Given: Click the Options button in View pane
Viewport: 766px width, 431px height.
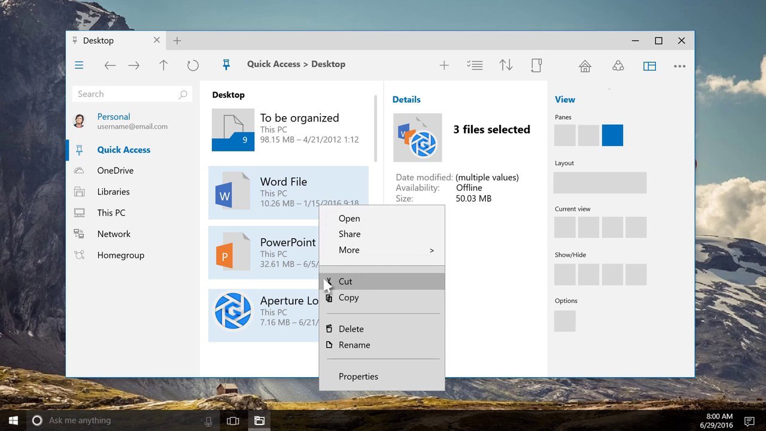Looking at the screenshot, I should 565,321.
